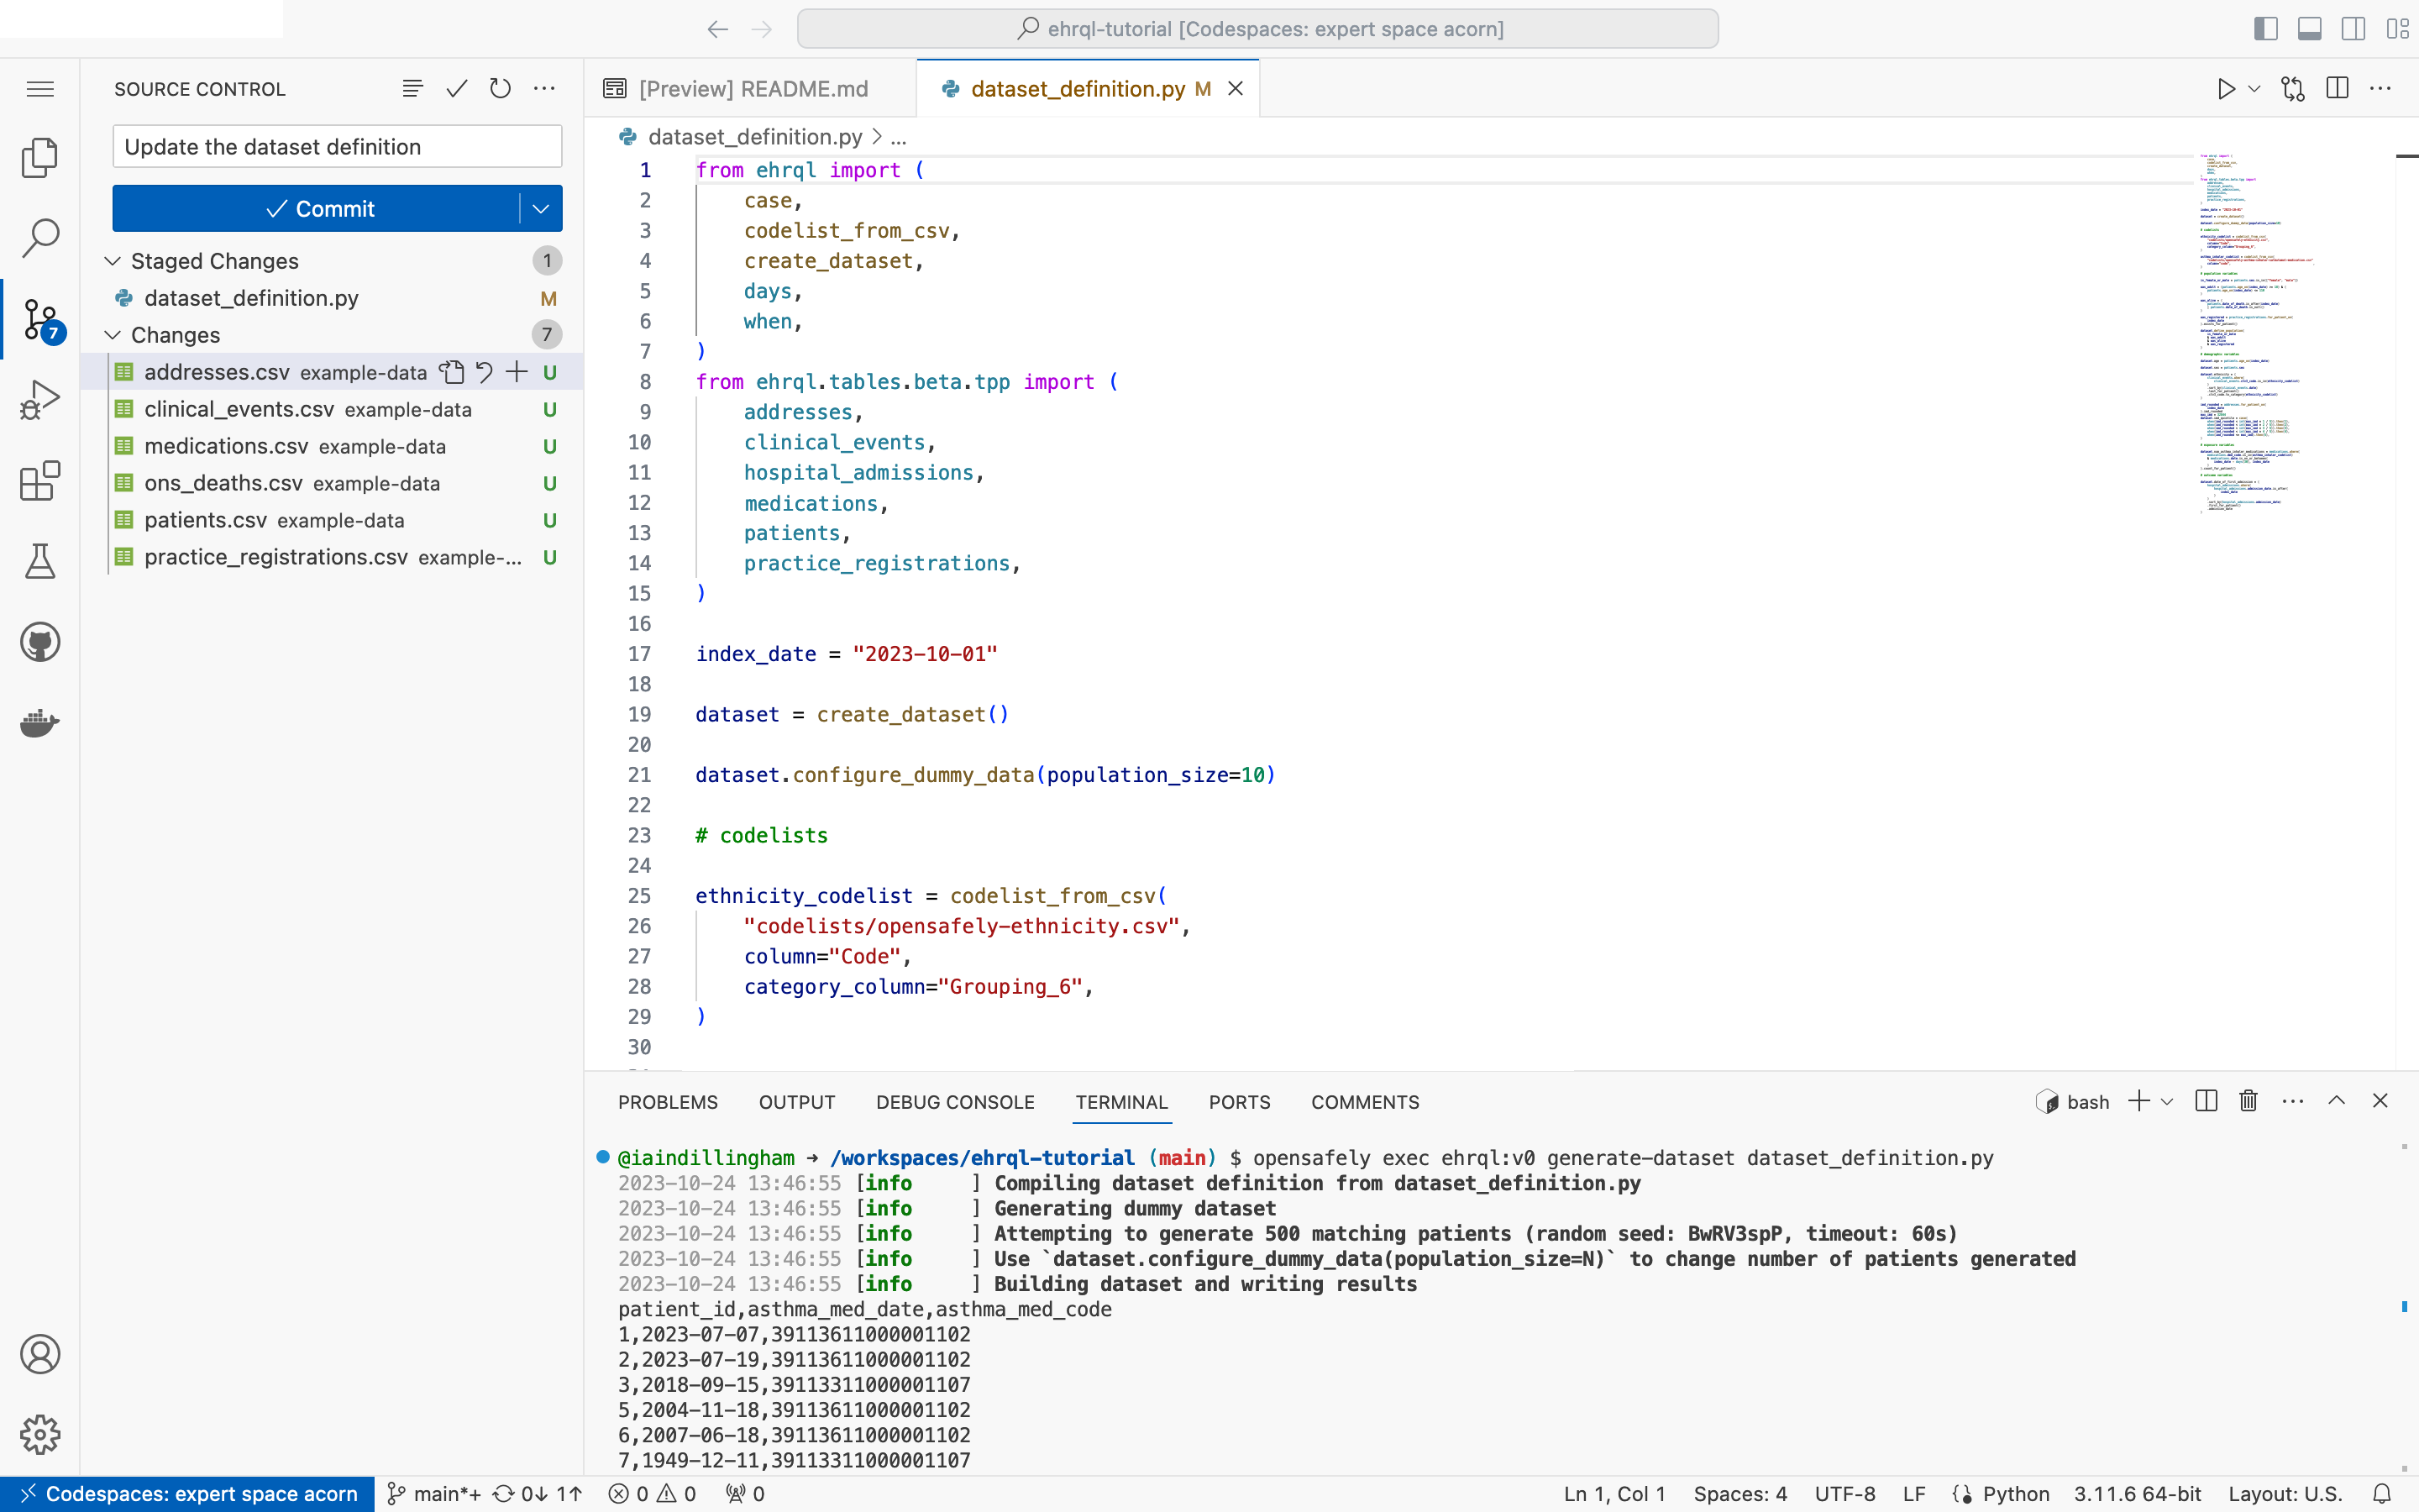
Task: Click the Split editor right icon in toolbar
Action: point(2335,89)
